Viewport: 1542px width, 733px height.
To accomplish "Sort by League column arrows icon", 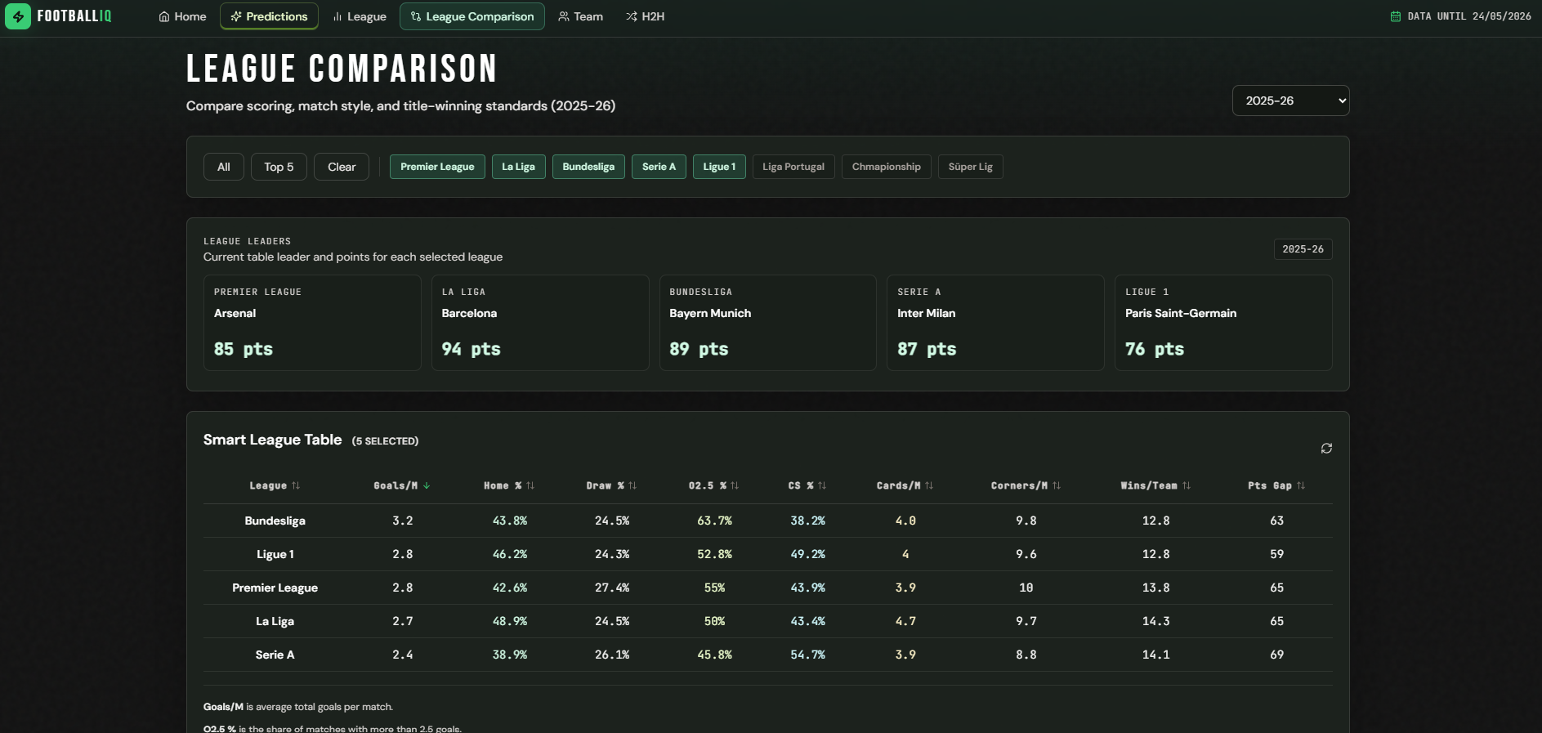I will pos(296,485).
